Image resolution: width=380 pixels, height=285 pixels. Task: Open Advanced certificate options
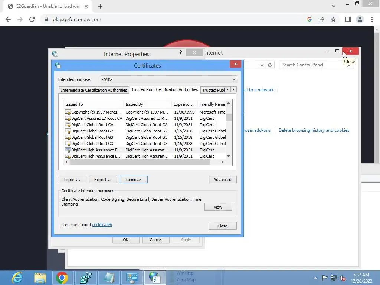point(223,180)
